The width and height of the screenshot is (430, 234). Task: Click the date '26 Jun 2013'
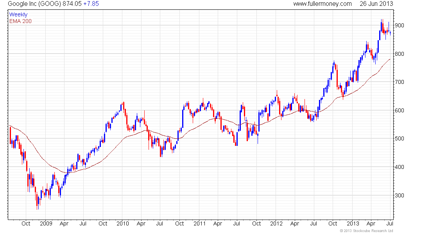tap(376, 4)
